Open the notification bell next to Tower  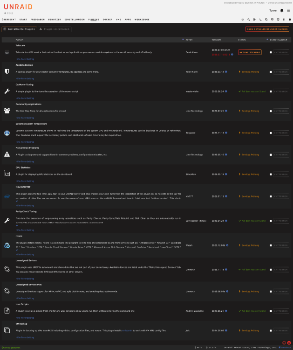tap(282, 10)
